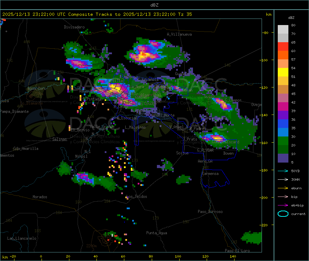Click the 'Morados' map label
The width and height of the screenshot is (309, 261).
click(40, 197)
